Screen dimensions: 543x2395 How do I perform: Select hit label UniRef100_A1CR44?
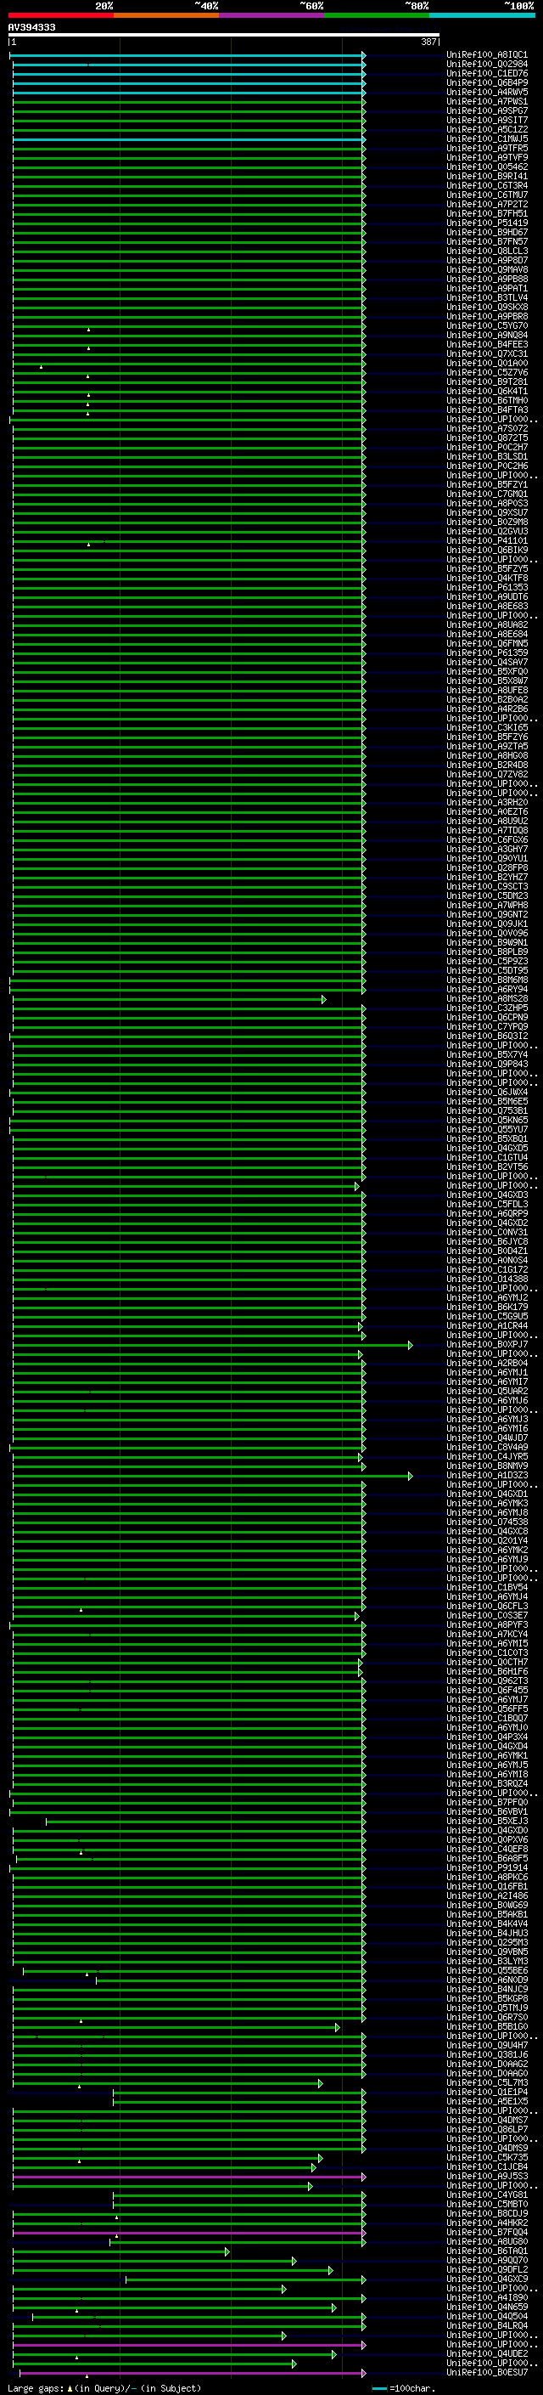487,1326
